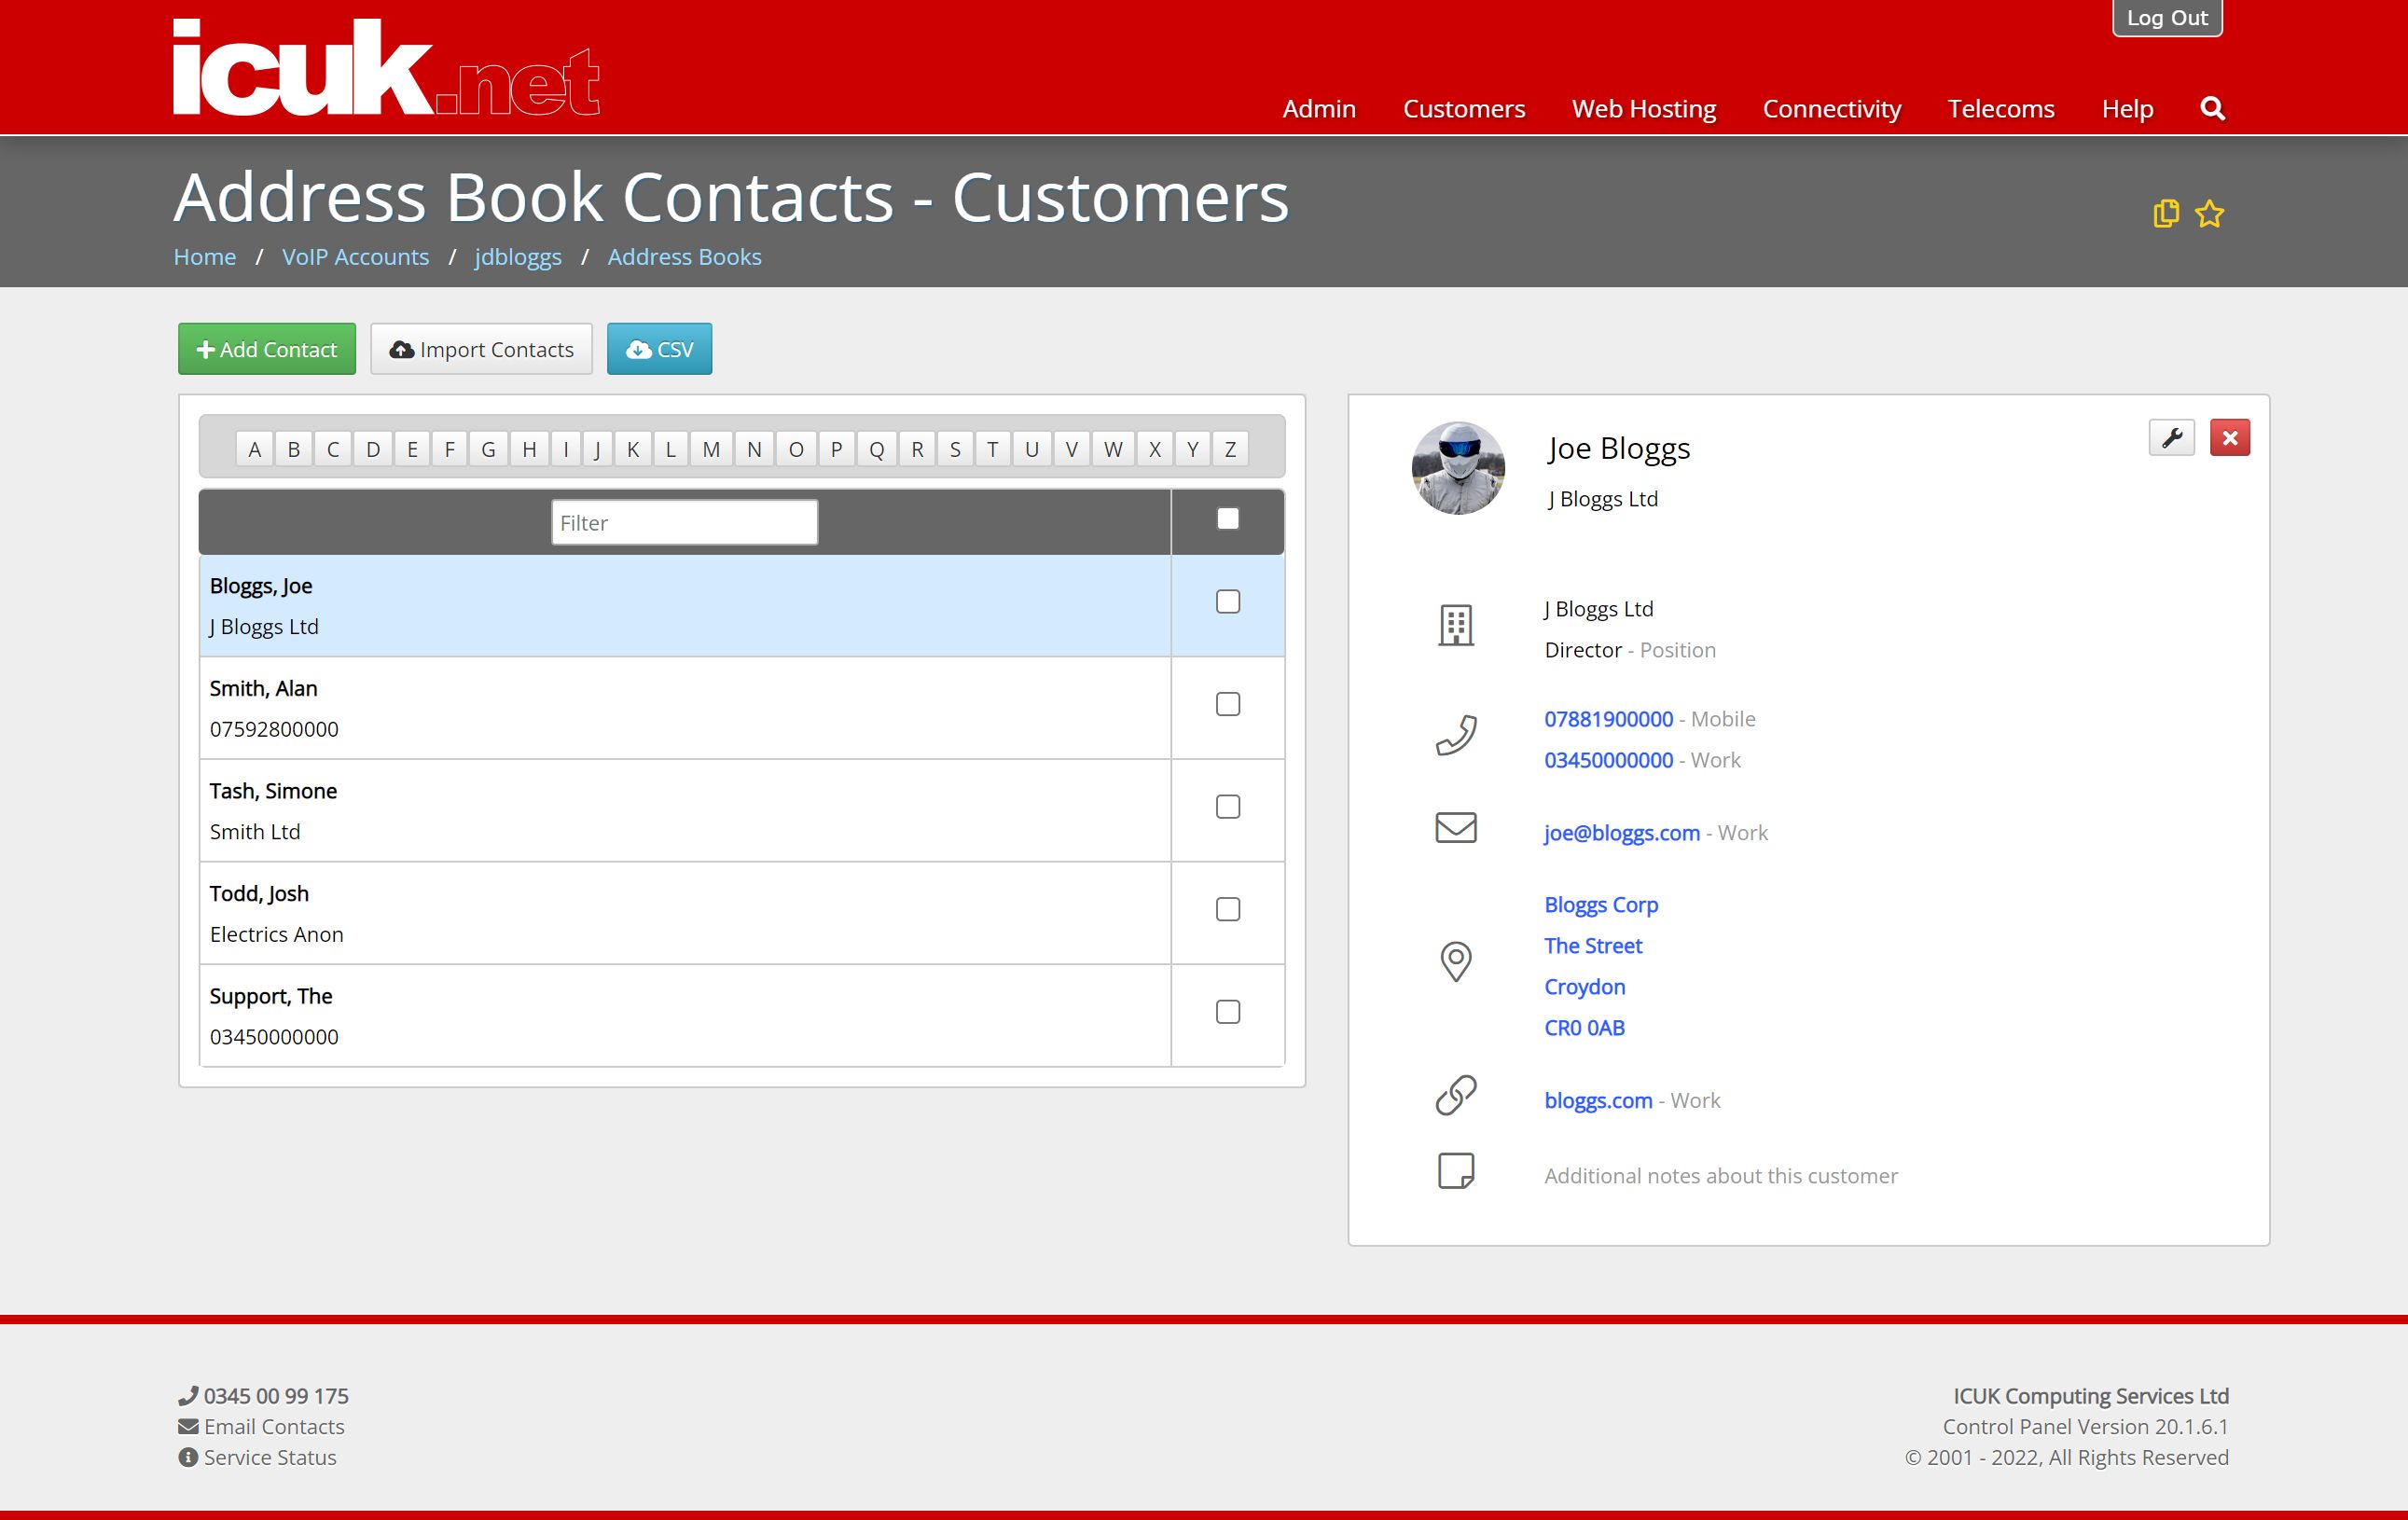
Task: Open the Admin menu
Action: (x=1319, y=109)
